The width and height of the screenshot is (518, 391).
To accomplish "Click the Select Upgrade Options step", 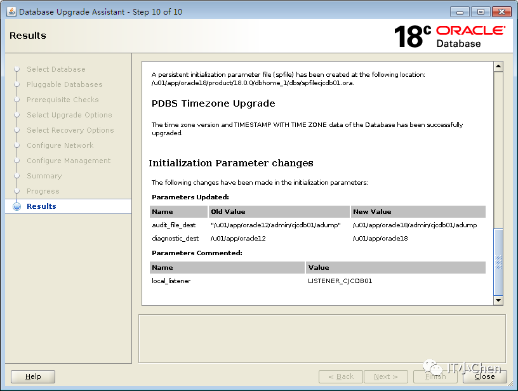I will [x=69, y=115].
